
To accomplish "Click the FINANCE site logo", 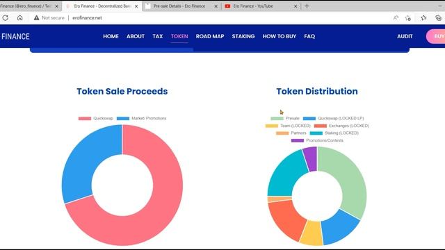I will pos(15,36).
